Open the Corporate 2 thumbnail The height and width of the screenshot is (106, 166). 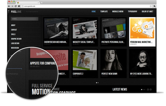[x=85, y=60]
